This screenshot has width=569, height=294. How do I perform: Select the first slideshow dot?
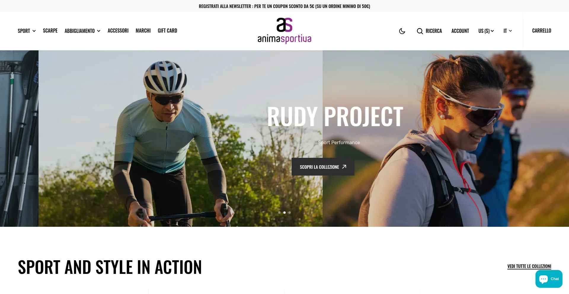pyautogui.click(x=279, y=213)
